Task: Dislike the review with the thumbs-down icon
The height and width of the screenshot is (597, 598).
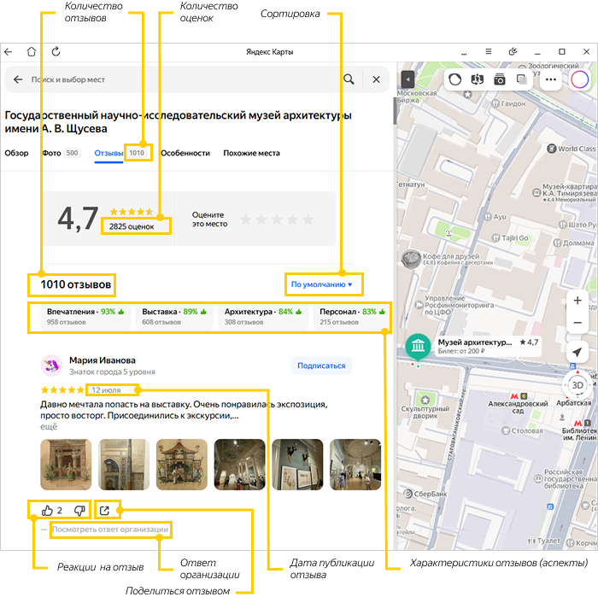Action: pyautogui.click(x=79, y=511)
